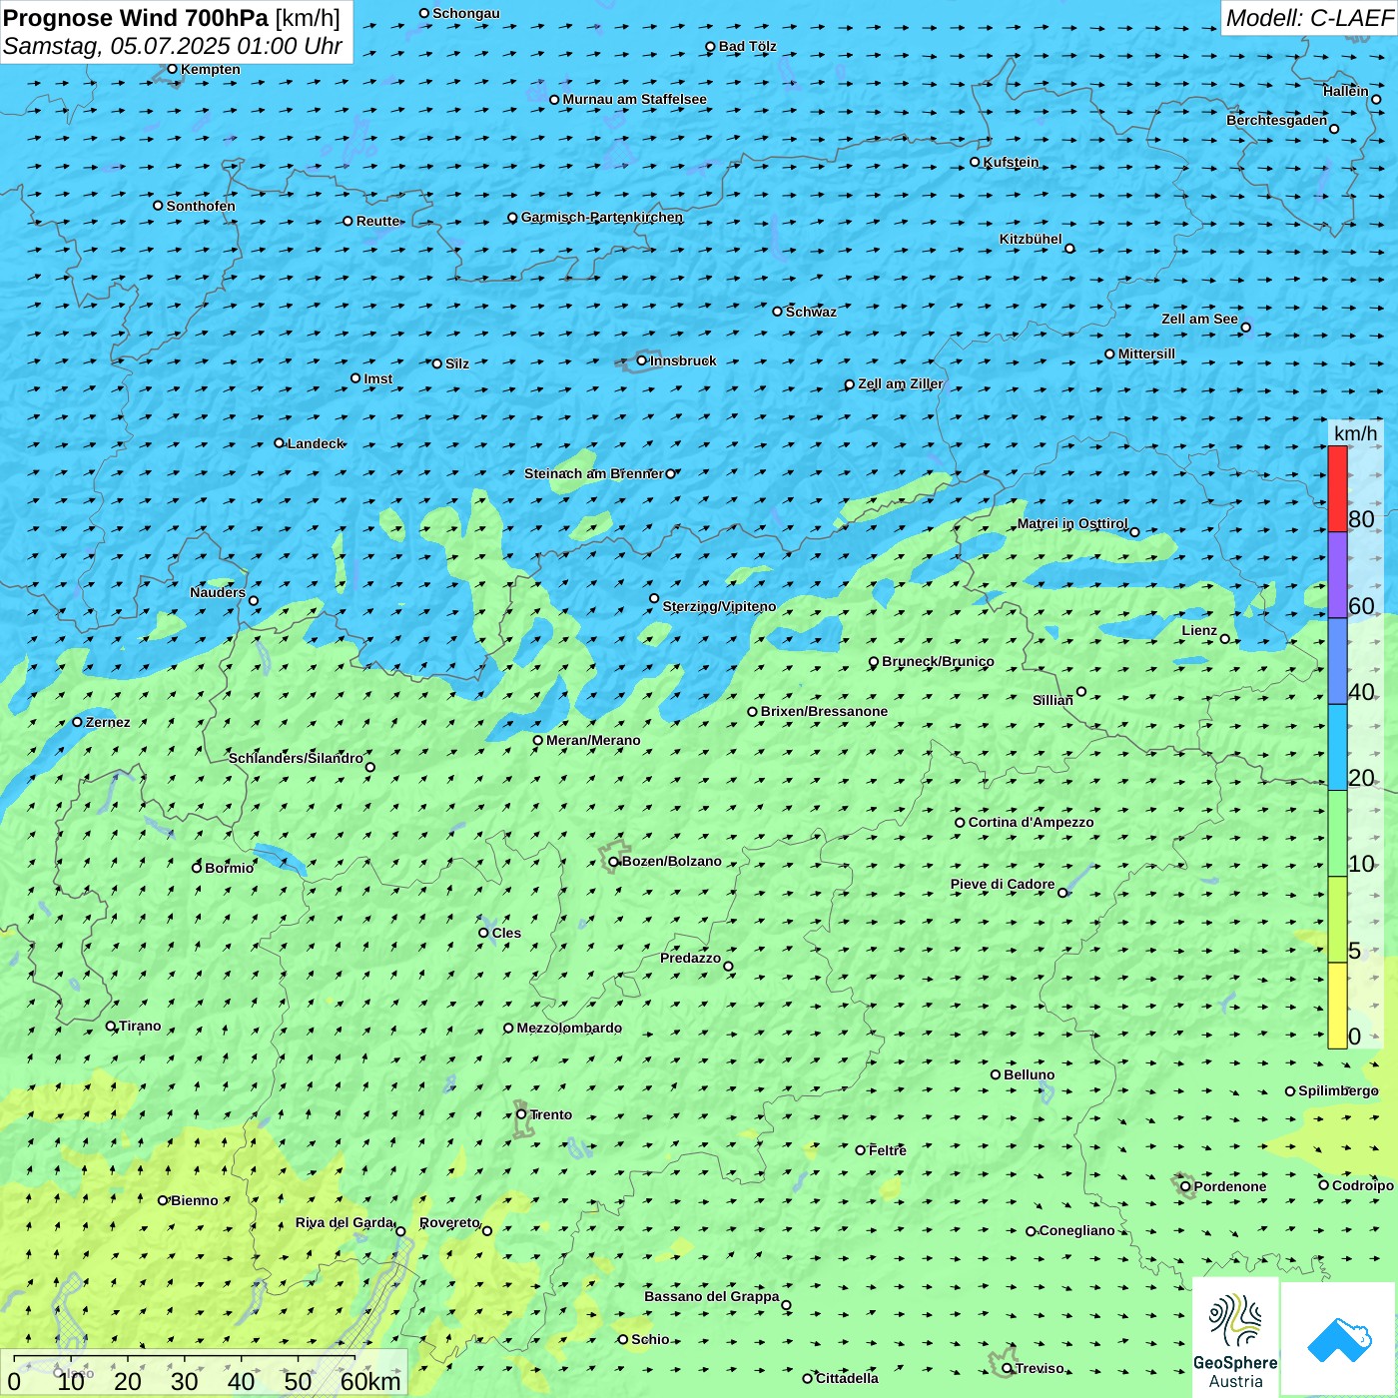
Task: Click the km/h legend unit heading
Action: (x=1355, y=433)
